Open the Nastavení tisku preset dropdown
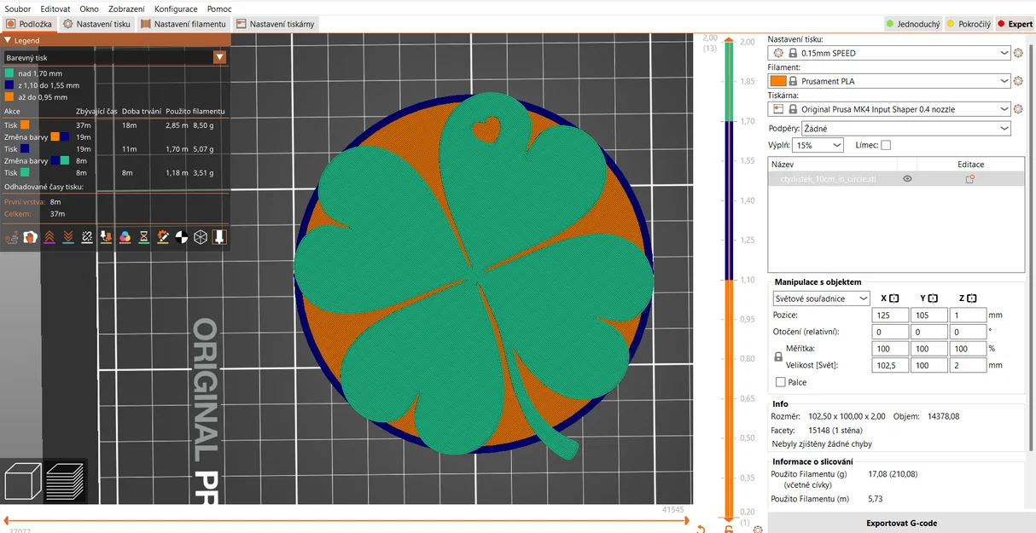 click(889, 53)
